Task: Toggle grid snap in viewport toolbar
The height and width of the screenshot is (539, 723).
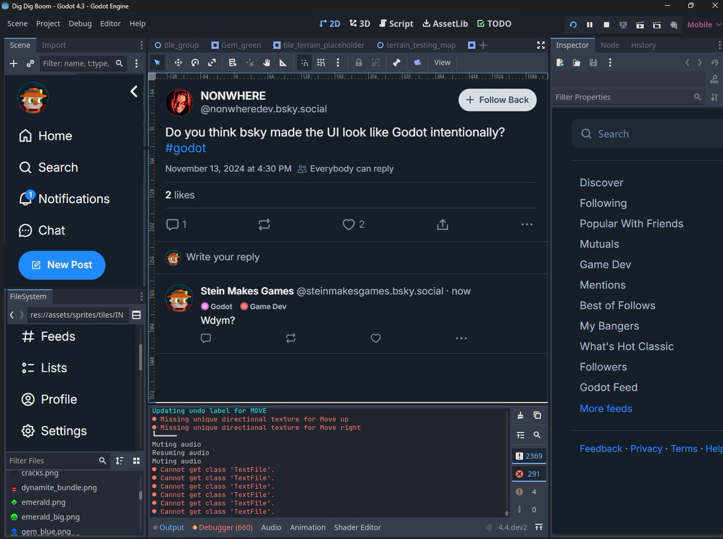Action: (x=321, y=62)
